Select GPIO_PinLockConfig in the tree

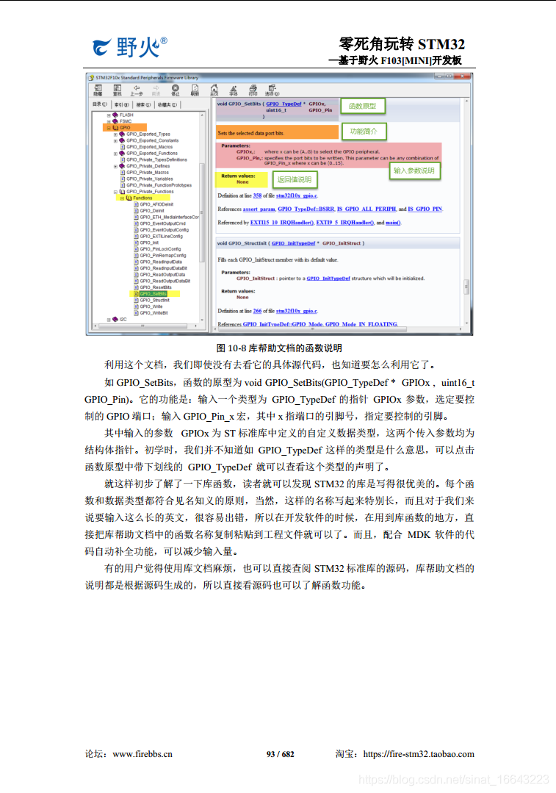click(x=160, y=249)
